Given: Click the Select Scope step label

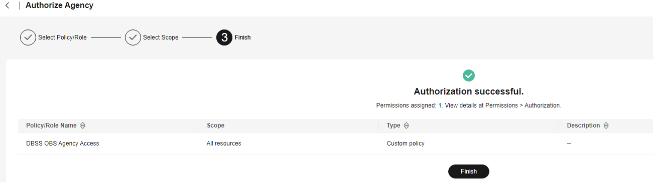Looking at the screenshot, I should coord(161,37).
